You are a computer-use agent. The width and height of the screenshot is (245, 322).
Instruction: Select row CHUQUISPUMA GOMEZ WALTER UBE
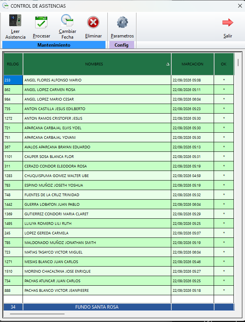(x=118, y=176)
